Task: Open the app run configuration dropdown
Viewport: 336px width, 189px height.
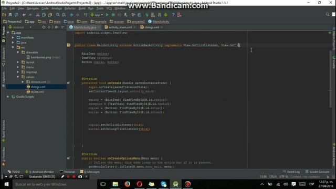Action: click(x=97, y=15)
